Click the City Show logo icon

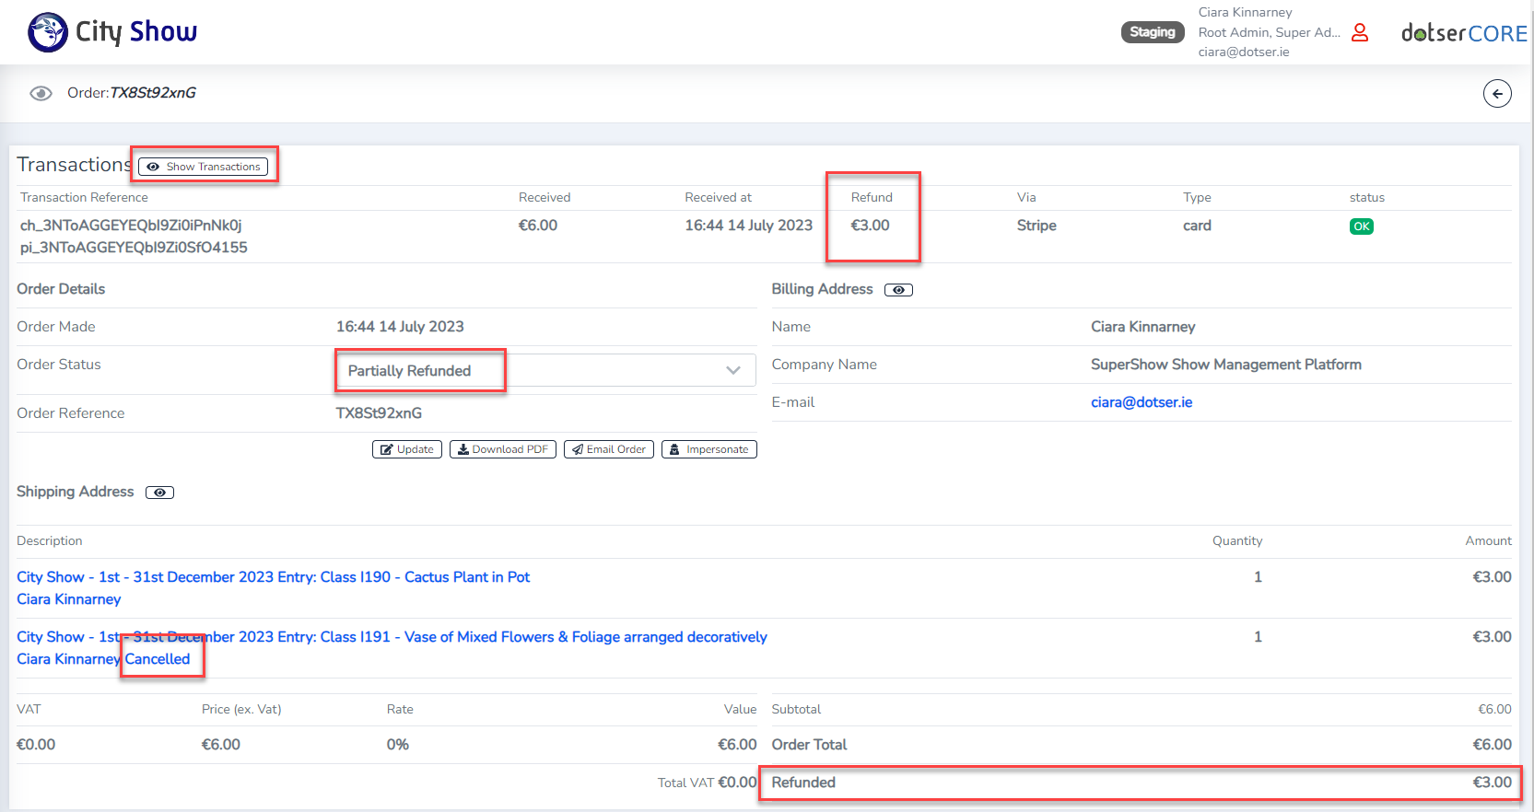(48, 33)
